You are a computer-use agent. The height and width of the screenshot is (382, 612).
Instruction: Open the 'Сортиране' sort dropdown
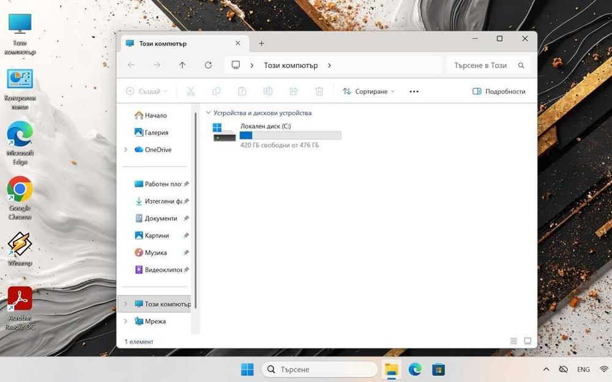pos(369,91)
